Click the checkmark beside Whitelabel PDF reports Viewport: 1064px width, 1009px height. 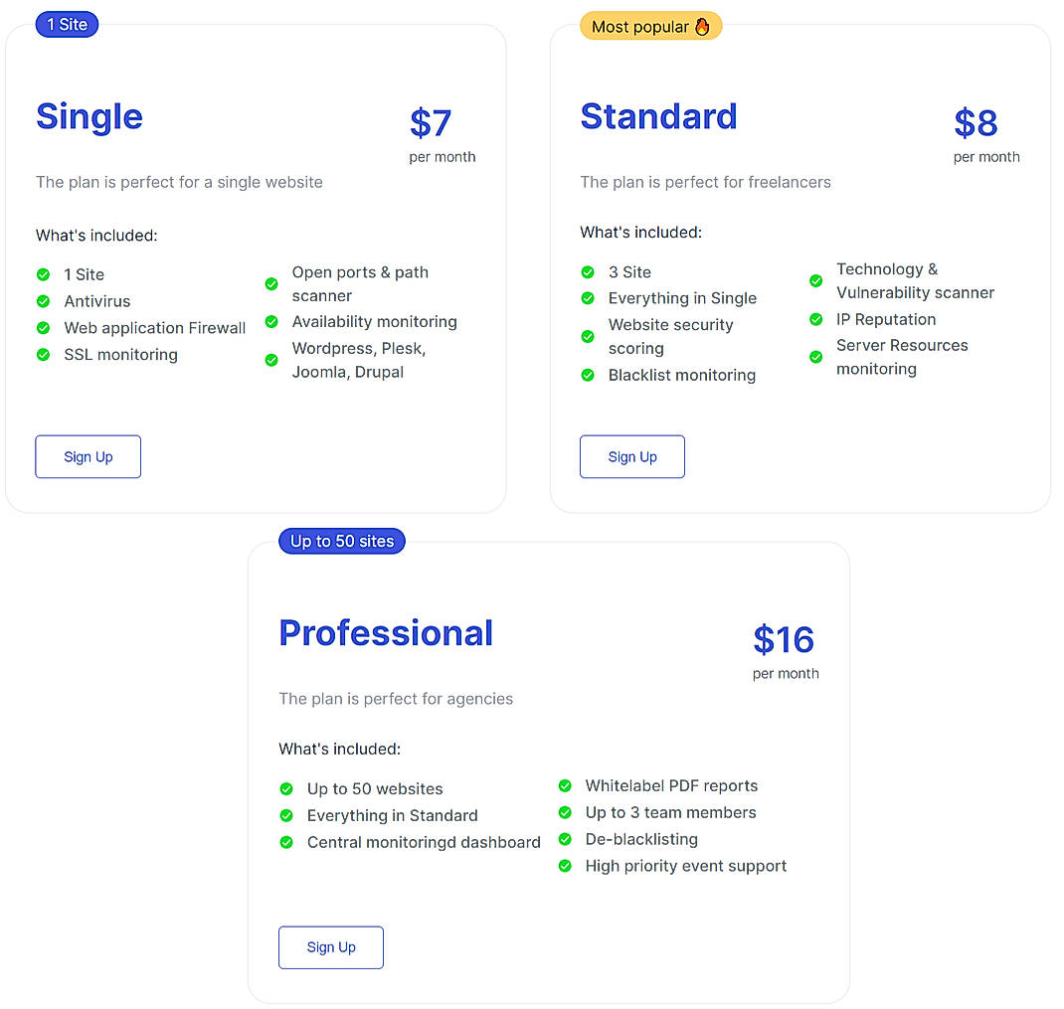click(x=565, y=785)
